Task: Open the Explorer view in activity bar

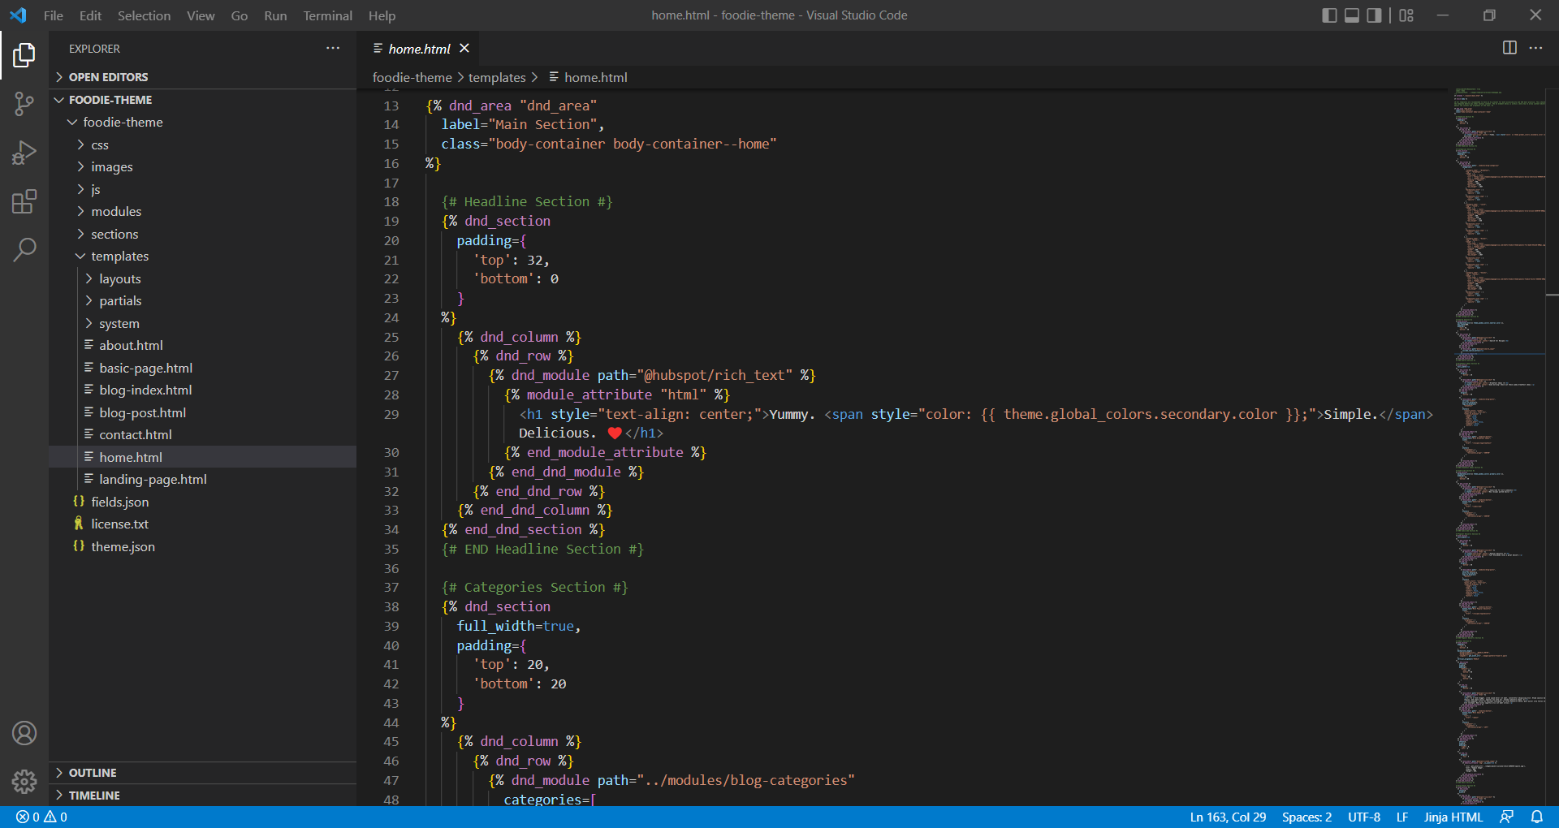Action: tap(24, 55)
